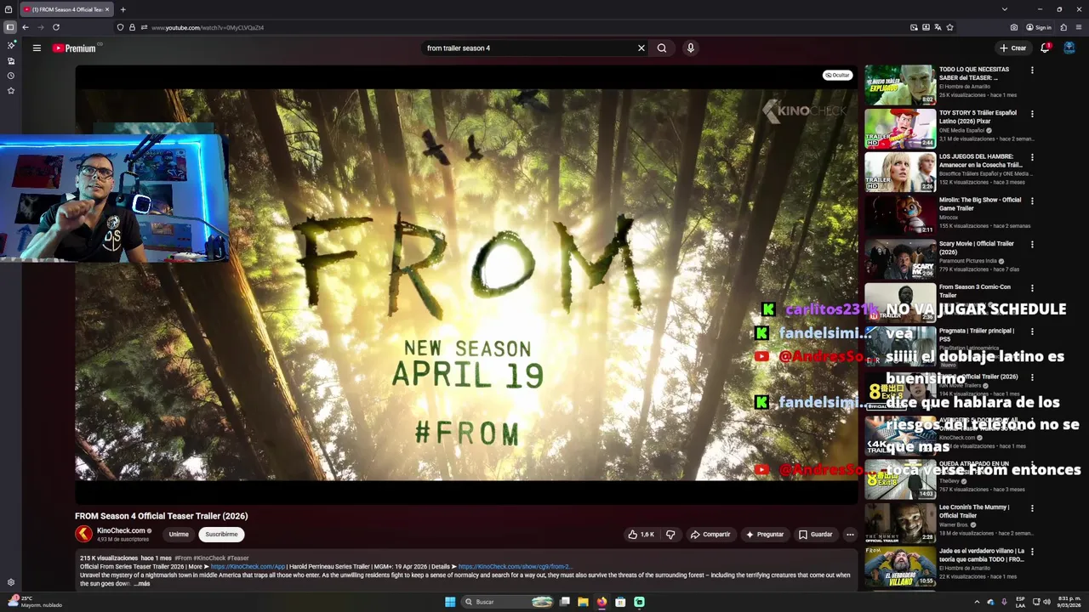
Task: Click the Crear button
Action: pos(1013,48)
